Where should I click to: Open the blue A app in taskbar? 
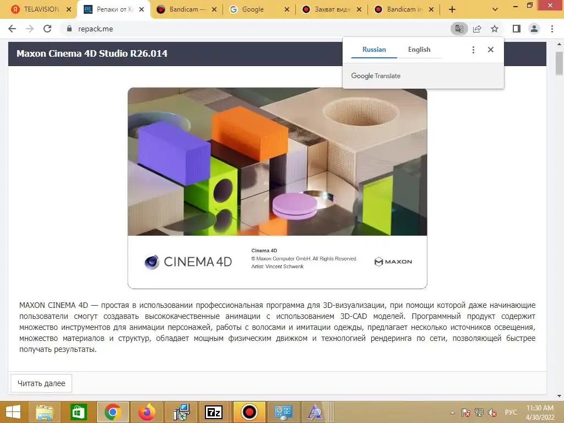pyautogui.click(x=316, y=412)
